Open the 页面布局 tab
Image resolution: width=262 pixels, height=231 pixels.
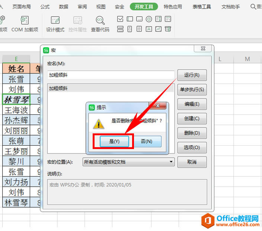tap(22, 7)
